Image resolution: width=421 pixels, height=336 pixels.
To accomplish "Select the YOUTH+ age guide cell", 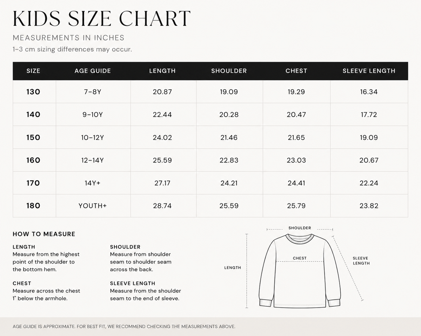I will click(93, 206).
